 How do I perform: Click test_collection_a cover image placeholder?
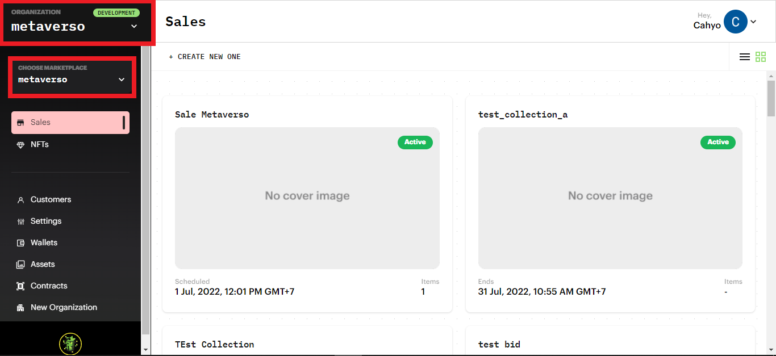coord(610,198)
